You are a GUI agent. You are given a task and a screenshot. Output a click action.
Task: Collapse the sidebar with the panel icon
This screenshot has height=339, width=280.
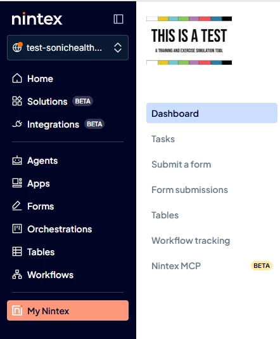pos(118,19)
